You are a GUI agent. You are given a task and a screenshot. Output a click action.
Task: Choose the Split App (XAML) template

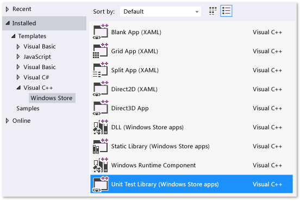pos(191,70)
